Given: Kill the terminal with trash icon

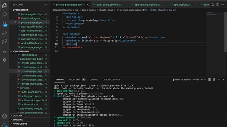Looking at the screenshot, I should [214, 79].
